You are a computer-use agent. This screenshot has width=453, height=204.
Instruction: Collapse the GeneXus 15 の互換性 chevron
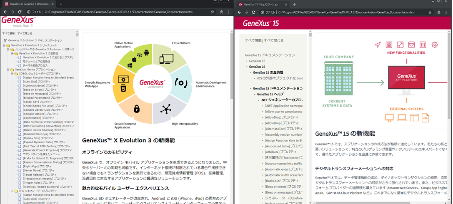tap(251, 72)
